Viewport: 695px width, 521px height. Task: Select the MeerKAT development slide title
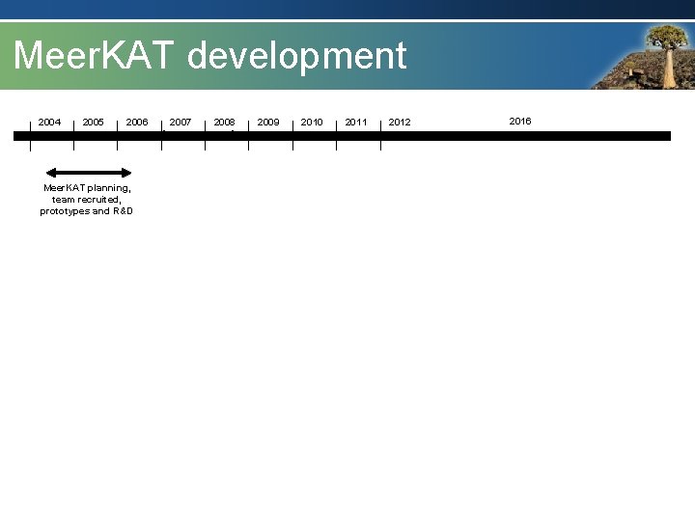pyautogui.click(x=210, y=55)
